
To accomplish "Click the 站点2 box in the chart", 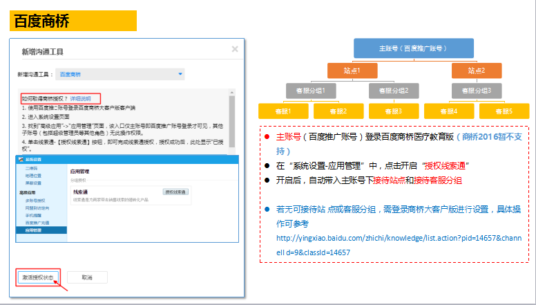I will click(477, 71).
